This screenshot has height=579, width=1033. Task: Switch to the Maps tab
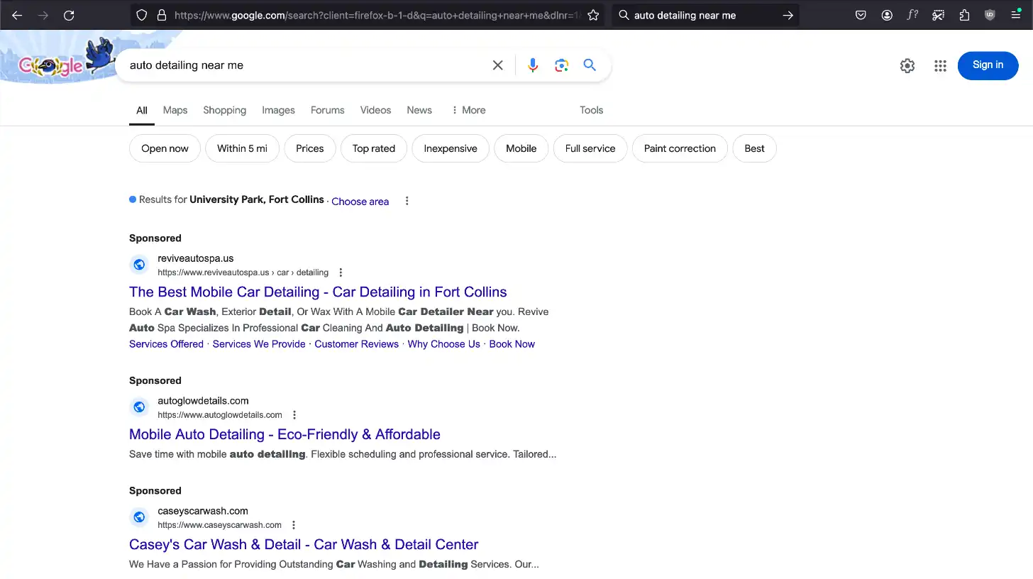175,110
